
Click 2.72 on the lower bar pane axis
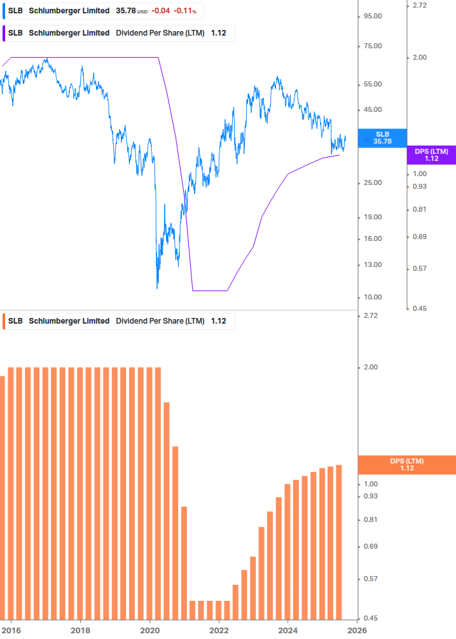coord(371,316)
